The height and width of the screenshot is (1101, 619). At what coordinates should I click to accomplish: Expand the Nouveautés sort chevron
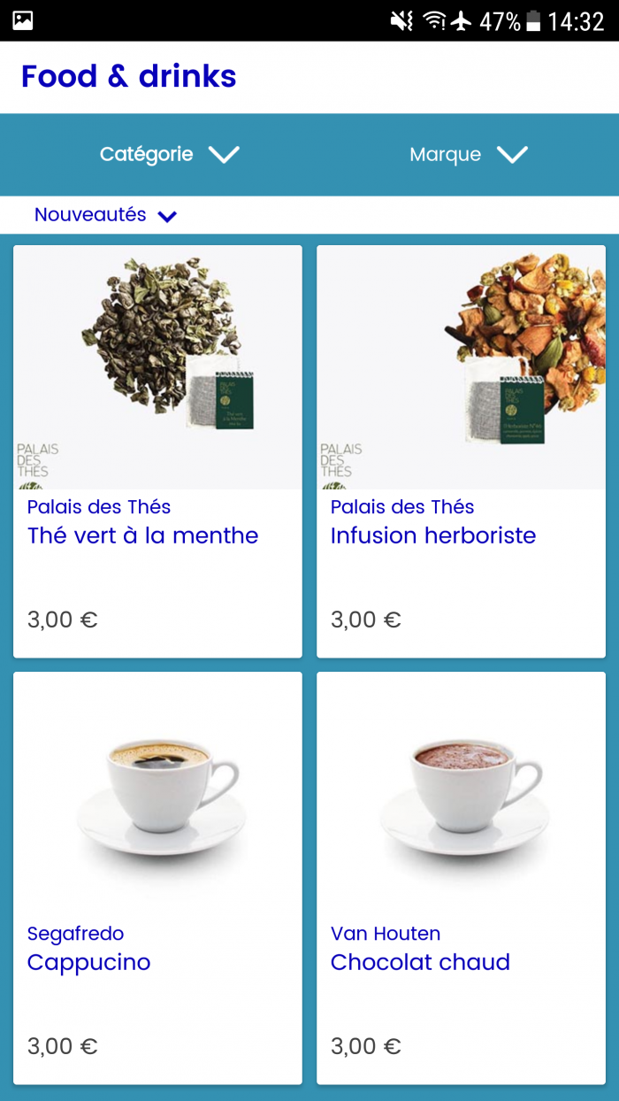click(167, 216)
